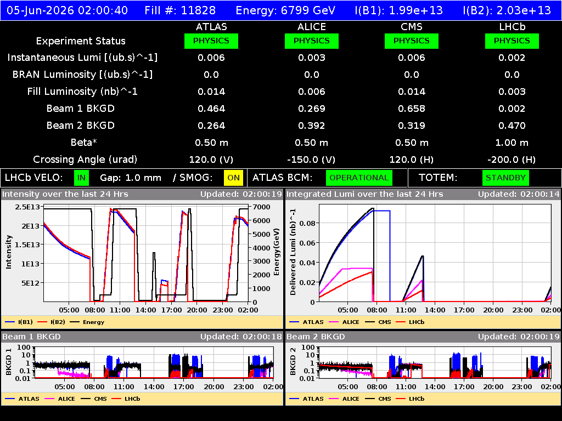The width and height of the screenshot is (562, 421).
Task: Select the date-time text 05-Jun-2026 02:00:40
Action: (67, 10)
